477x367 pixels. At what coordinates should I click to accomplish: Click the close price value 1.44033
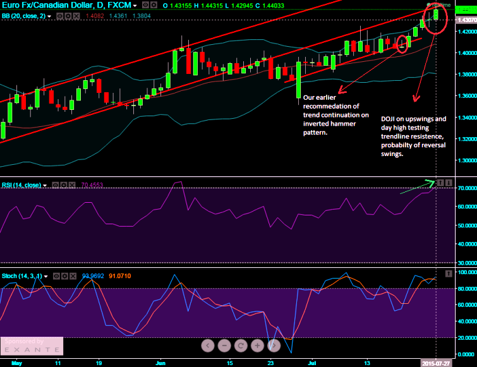(273, 6)
